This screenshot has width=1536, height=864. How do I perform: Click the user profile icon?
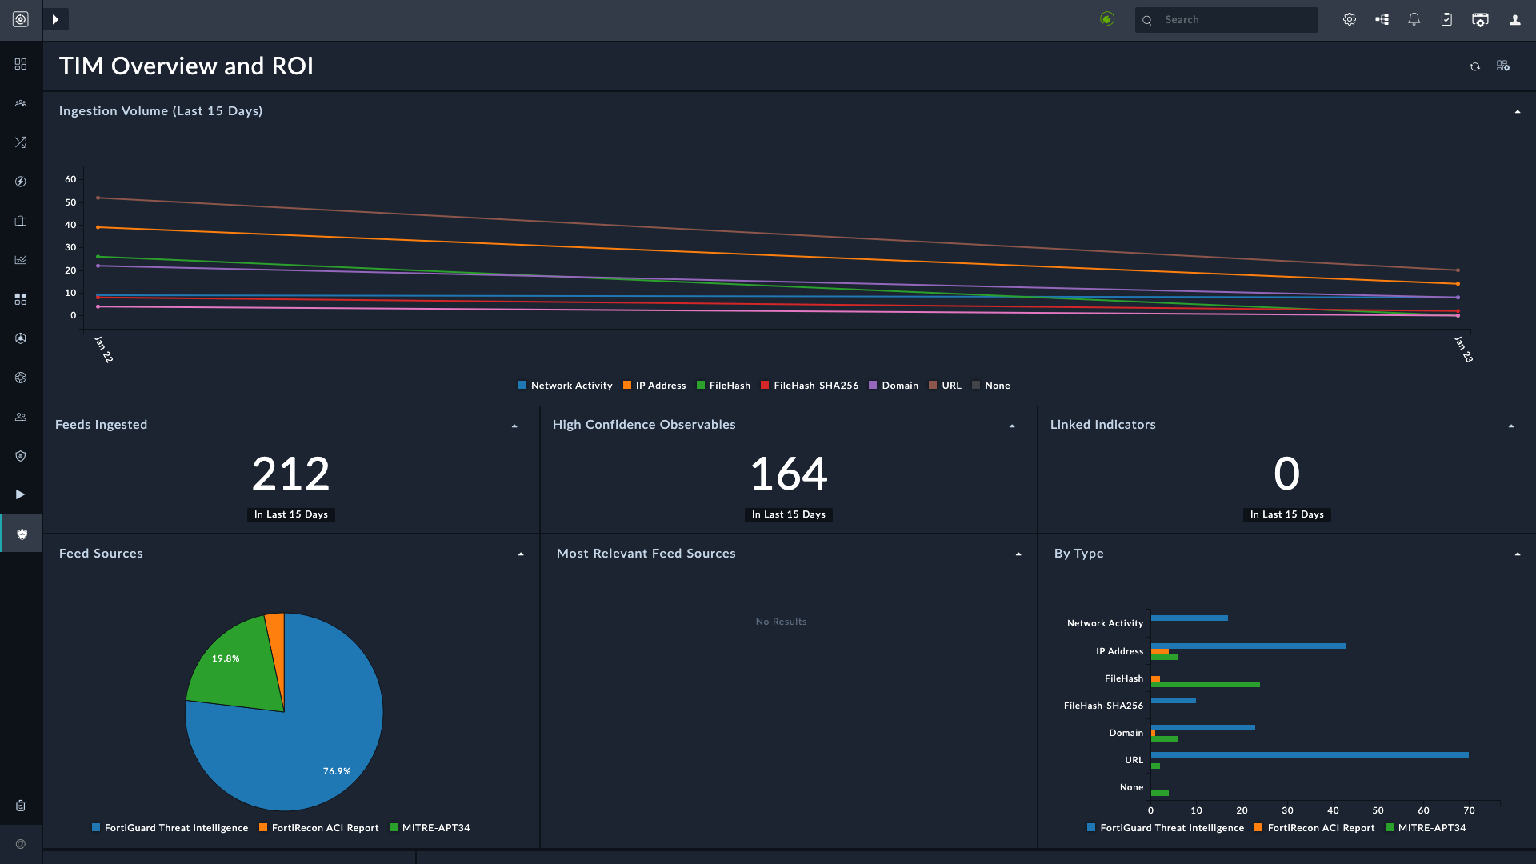1514,20
